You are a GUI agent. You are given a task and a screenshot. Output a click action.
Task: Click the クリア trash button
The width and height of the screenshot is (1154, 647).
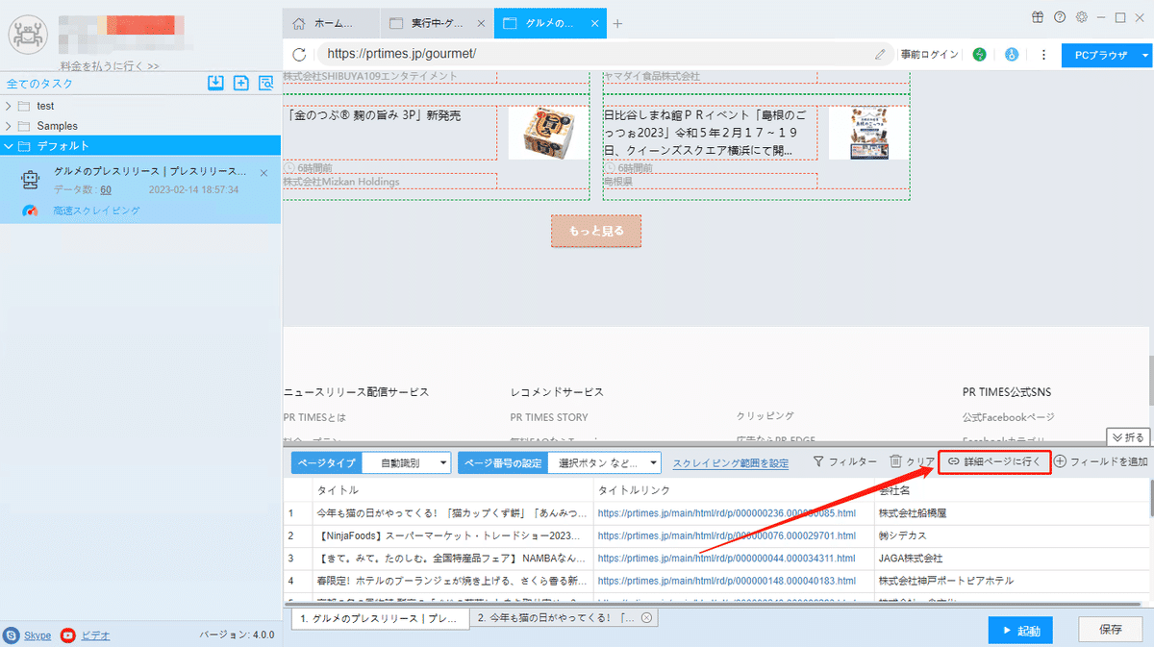click(x=911, y=462)
